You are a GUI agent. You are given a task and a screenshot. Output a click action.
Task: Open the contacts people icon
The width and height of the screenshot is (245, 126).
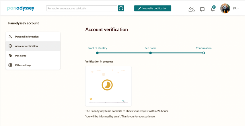coord(192,9)
